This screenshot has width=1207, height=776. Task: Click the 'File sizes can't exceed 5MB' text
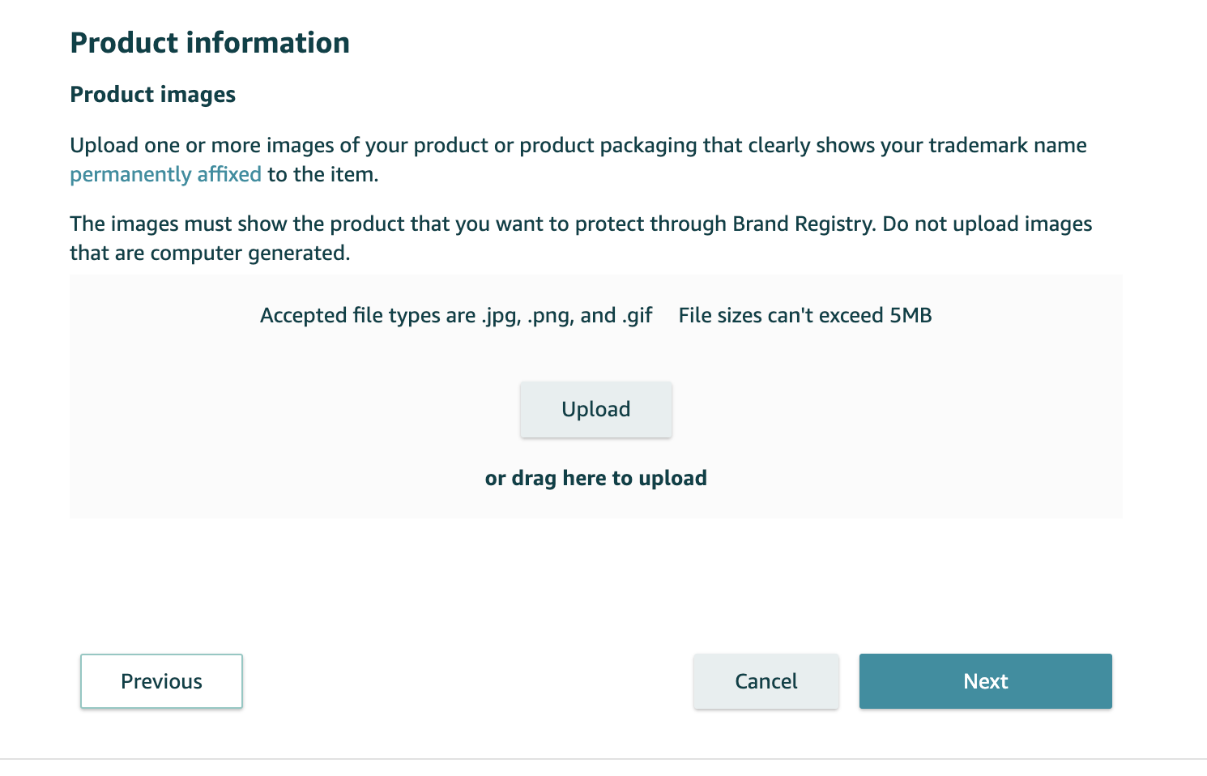pyautogui.click(x=804, y=316)
